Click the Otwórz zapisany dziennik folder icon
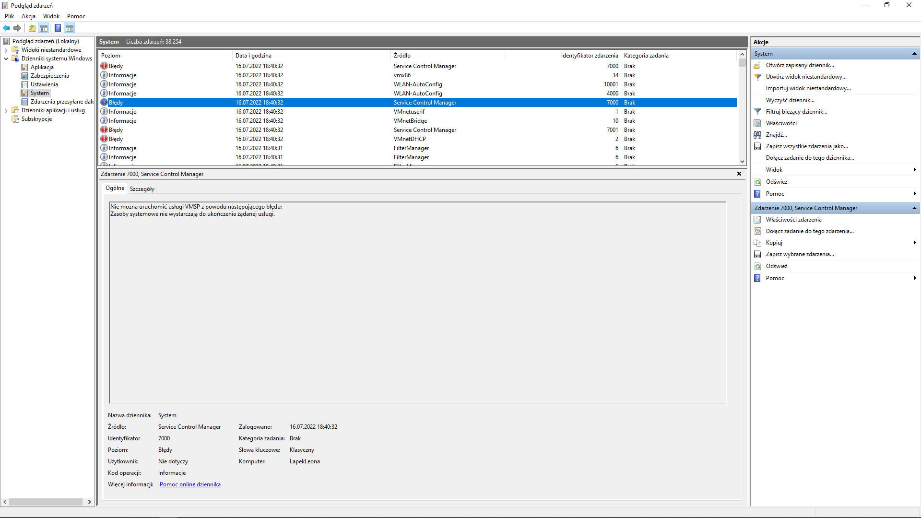 pos(757,65)
